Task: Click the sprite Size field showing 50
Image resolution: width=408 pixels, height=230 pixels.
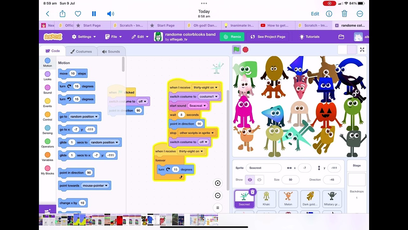Action: (290, 180)
